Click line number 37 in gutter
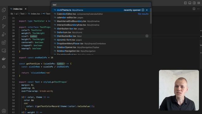 (13, 36)
